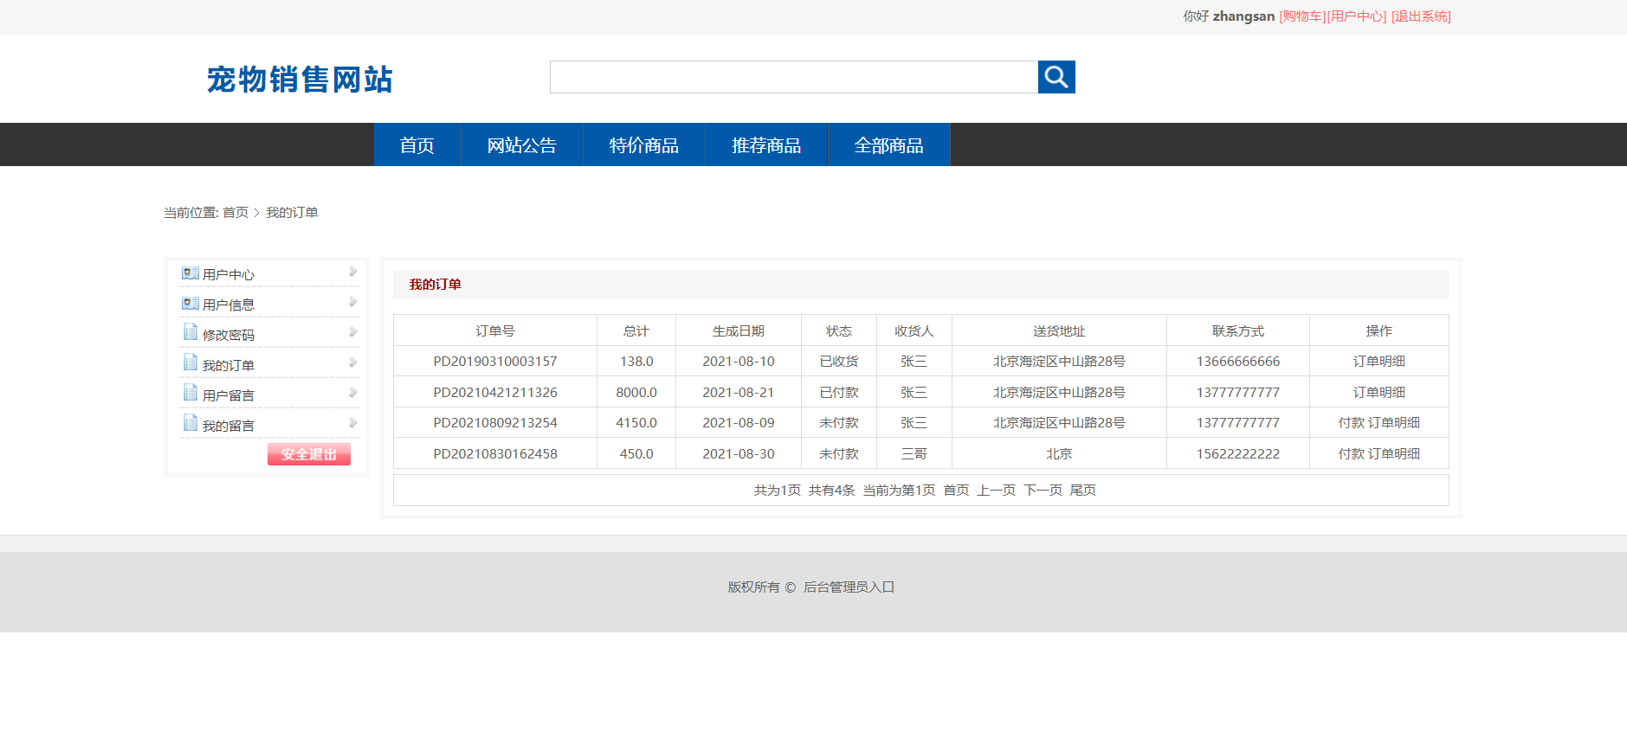Image resolution: width=1627 pixels, height=744 pixels.
Task: Open 我的订单 in the sidebar
Action: coord(229,365)
